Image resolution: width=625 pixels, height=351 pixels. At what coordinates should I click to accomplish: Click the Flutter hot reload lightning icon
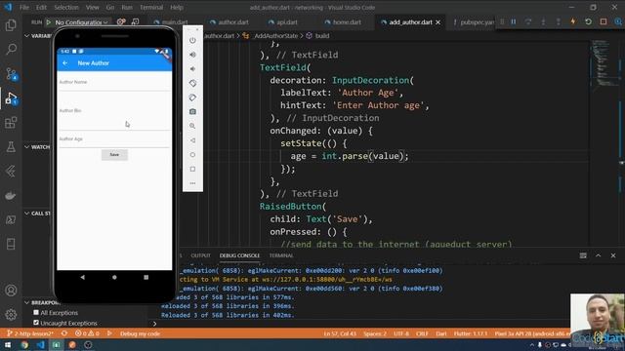coord(573,21)
